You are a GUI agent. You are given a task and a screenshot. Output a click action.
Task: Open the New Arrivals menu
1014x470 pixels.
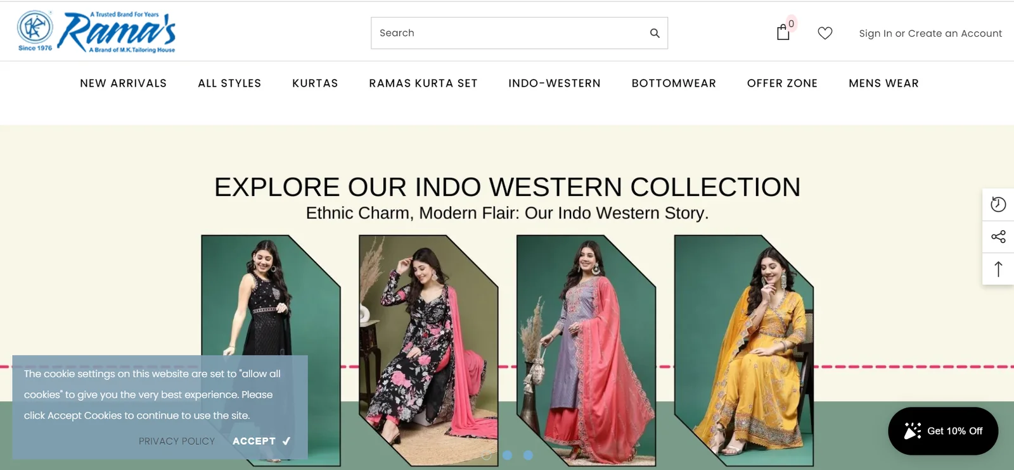pos(123,83)
